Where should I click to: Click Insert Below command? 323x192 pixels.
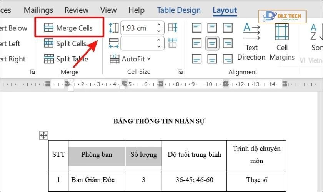pos(13,28)
